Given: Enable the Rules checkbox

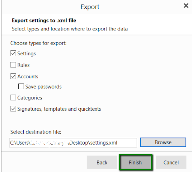Looking at the screenshot, I should click(13, 65).
